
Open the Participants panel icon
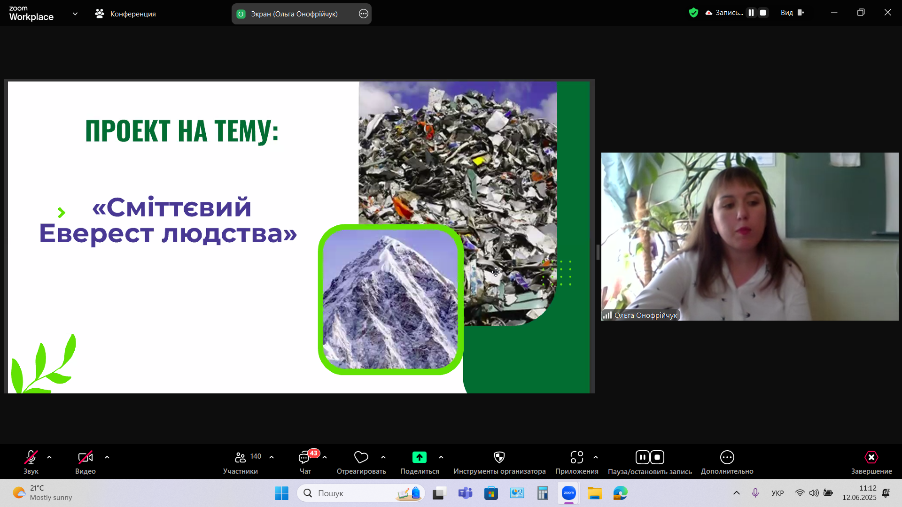tap(240, 457)
